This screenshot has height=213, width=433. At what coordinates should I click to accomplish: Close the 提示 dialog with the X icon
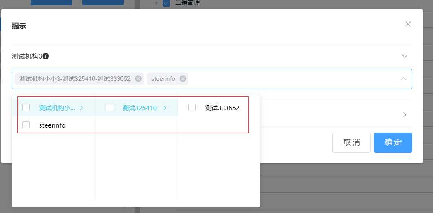pyautogui.click(x=408, y=24)
